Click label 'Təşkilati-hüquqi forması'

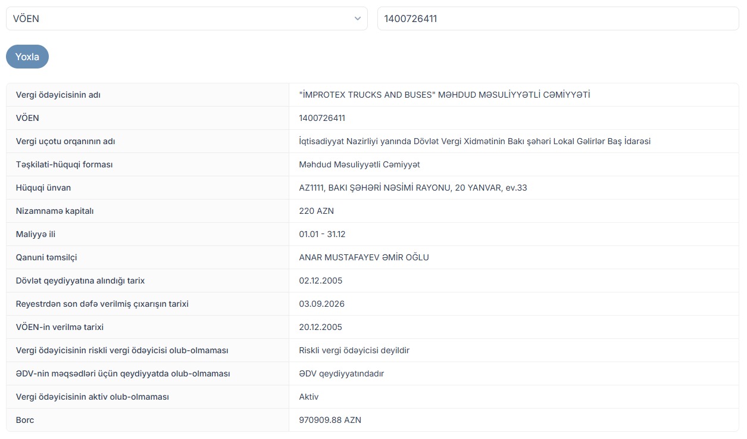(x=64, y=164)
